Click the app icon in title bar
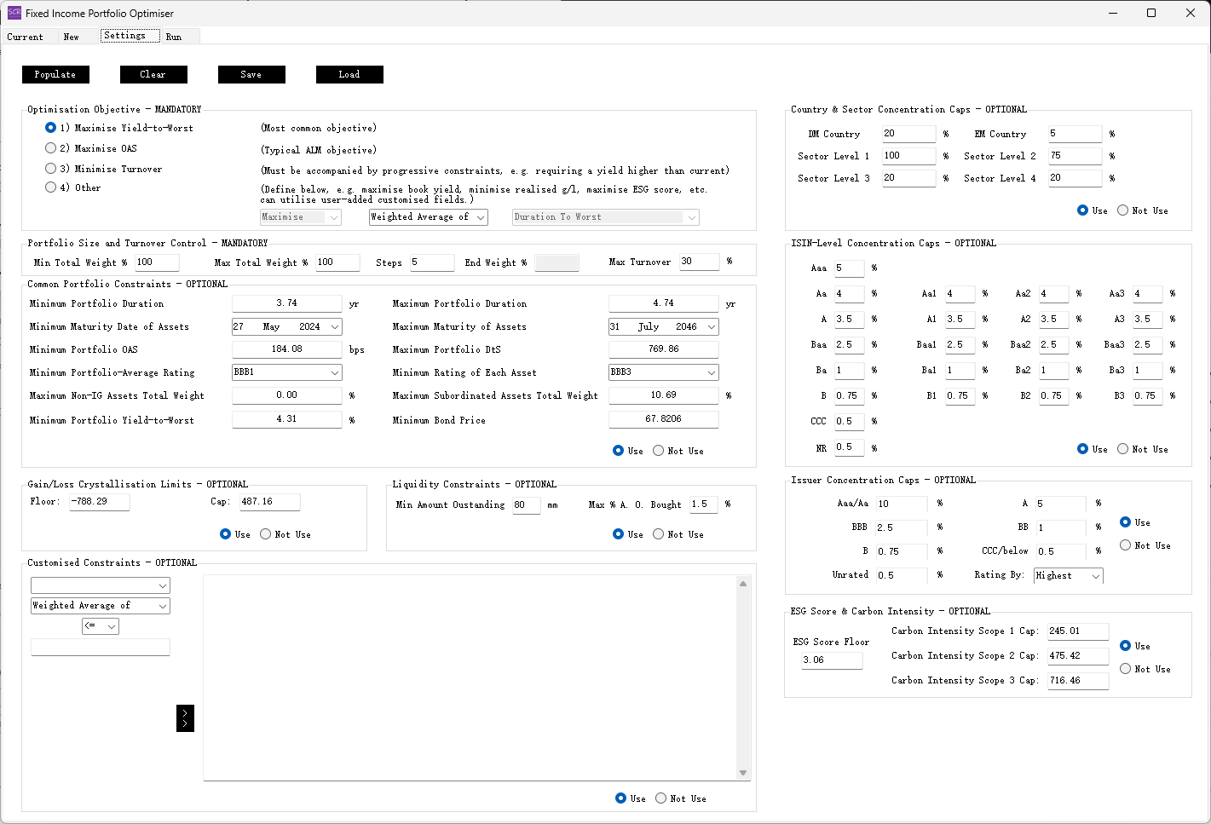This screenshot has width=1211, height=824. pyautogui.click(x=14, y=13)
